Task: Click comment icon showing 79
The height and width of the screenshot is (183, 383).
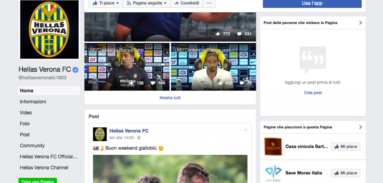Action: click(242, 83)
